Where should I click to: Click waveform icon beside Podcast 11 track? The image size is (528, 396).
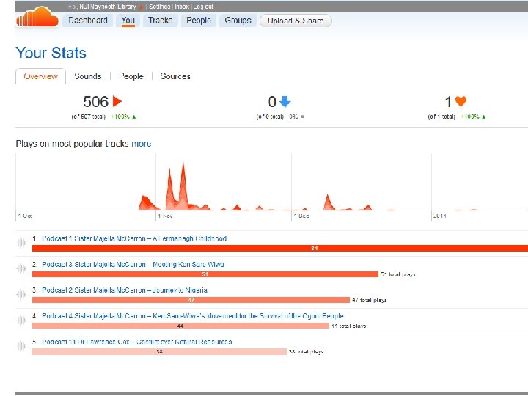pyautogui.click(x=21, y=346)
